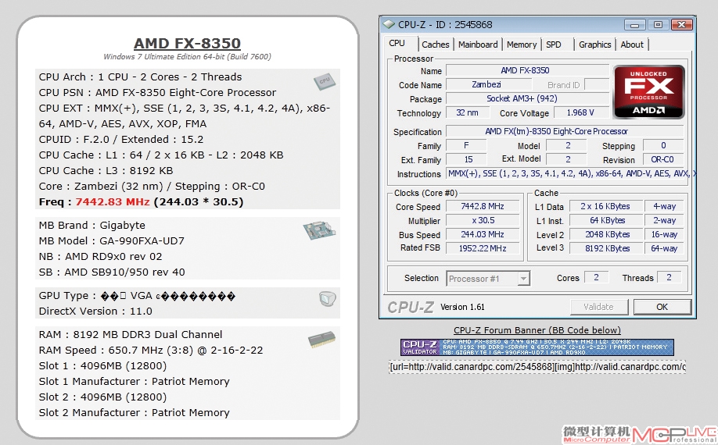The width and height of the screenshot is (718, 445).
Task: Click the Bus Speed value 244.03 MHz
Action: click(483, 234)
